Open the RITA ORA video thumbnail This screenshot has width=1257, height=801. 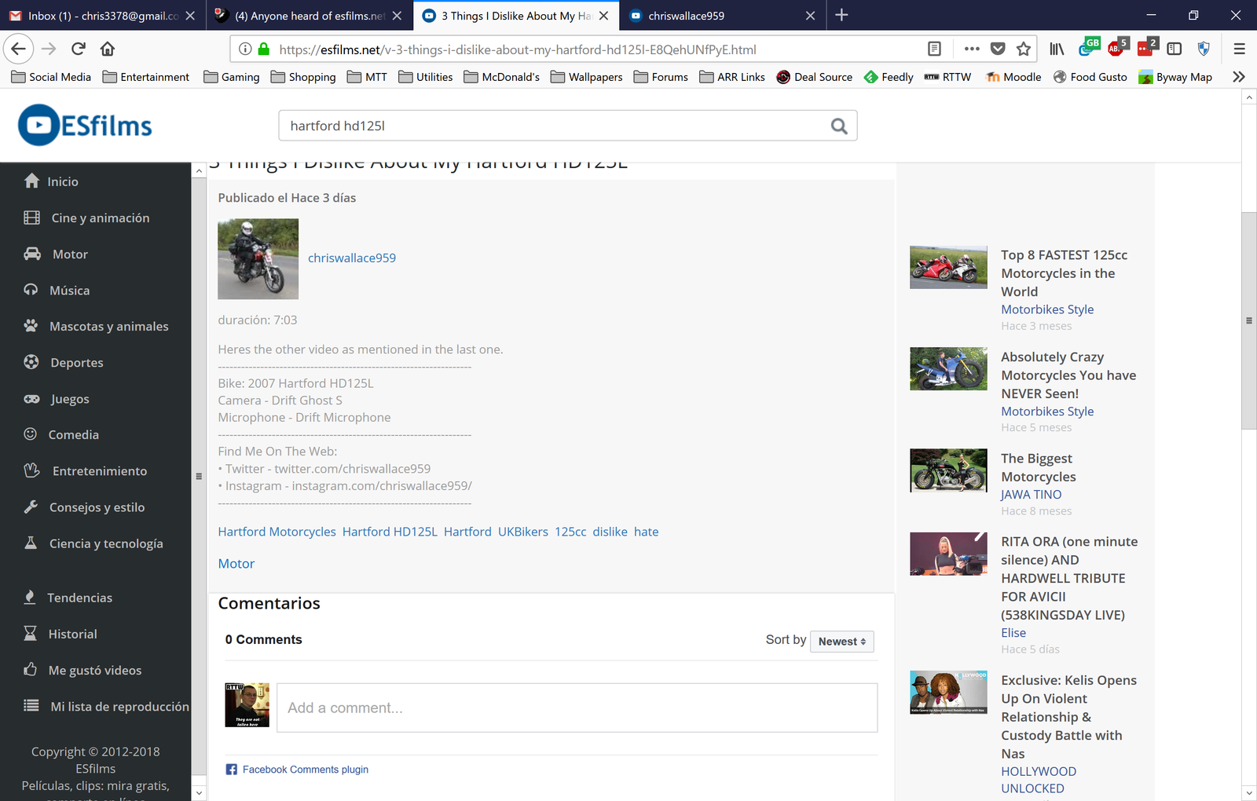point(948,554)
